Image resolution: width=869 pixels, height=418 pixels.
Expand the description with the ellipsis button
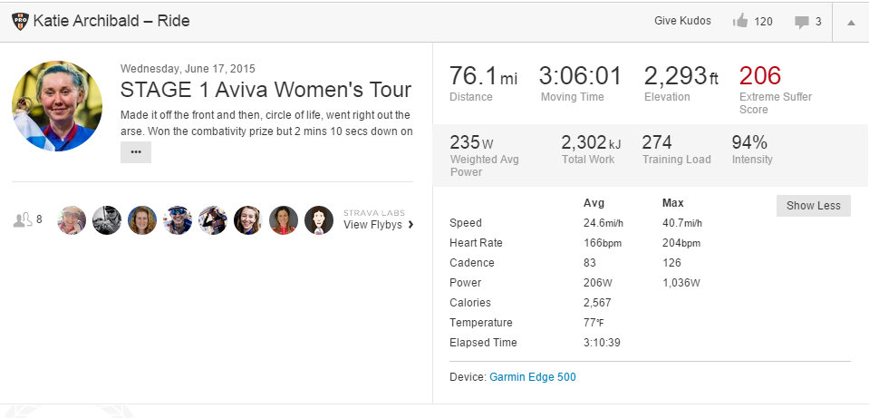[x=136, y=152]
